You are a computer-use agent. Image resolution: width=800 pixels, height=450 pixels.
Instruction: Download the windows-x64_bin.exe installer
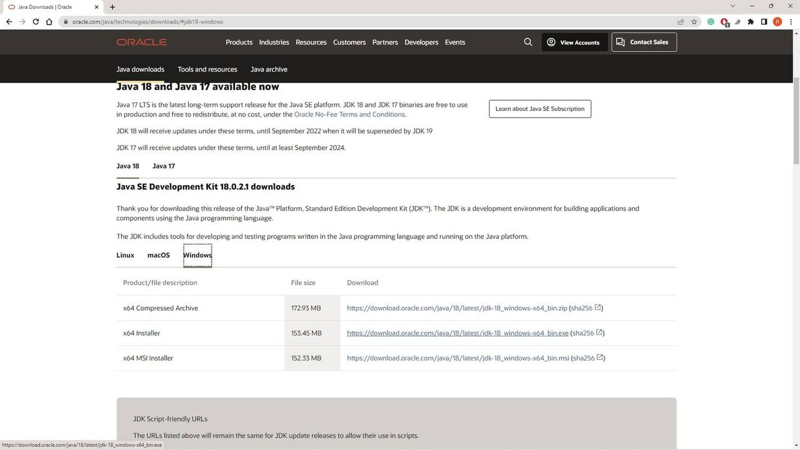pyautogui.click(x=458, y=333)
